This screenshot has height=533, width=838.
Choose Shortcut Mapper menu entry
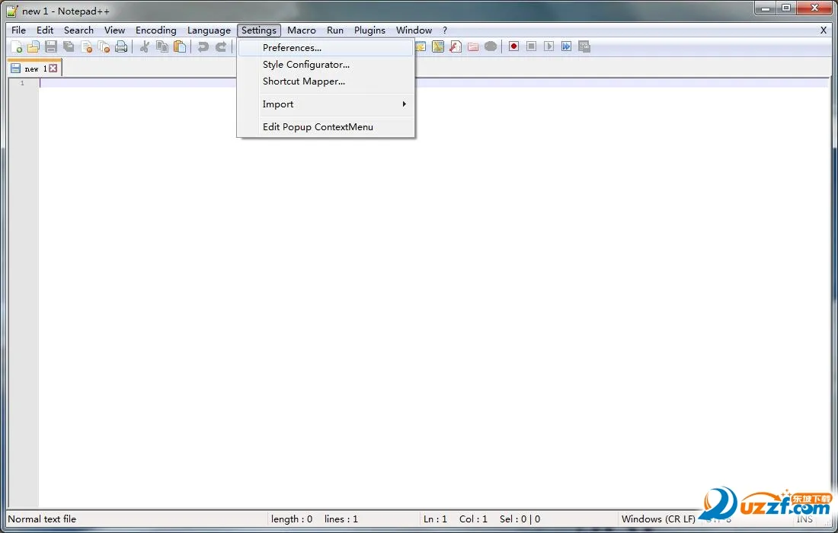pyautogui.click(x=326, y=81)
